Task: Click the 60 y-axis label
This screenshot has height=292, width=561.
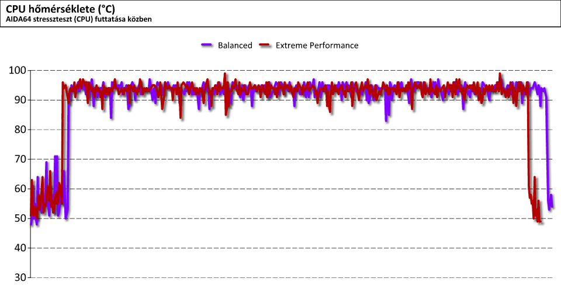Action: 20,189
